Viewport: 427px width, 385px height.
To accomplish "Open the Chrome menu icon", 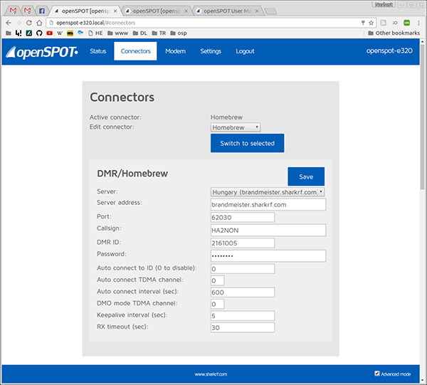I will pyautogui.click(x=418, y=22).
